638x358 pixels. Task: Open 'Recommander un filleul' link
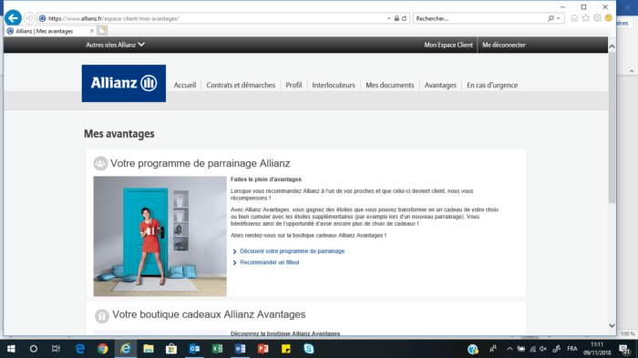click(270, 262)
